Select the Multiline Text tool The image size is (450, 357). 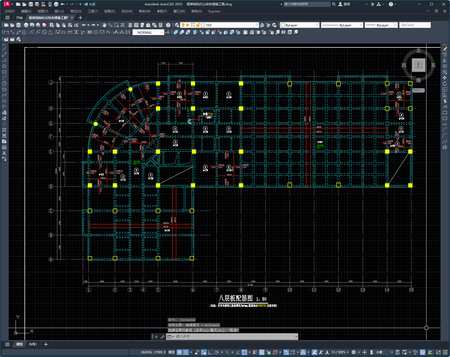(4, 153)
